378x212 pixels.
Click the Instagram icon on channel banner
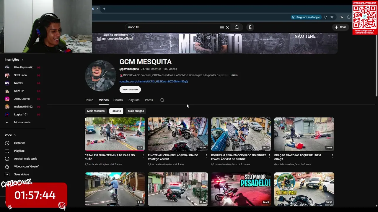click(99, 39)
